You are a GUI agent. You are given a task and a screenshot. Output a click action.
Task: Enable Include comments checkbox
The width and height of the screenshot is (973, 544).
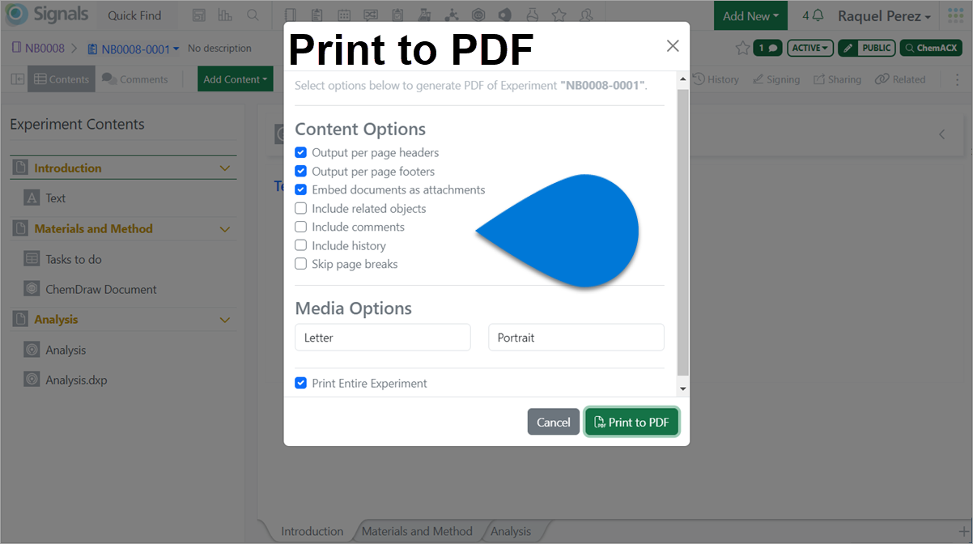click(x=300, y=227)
